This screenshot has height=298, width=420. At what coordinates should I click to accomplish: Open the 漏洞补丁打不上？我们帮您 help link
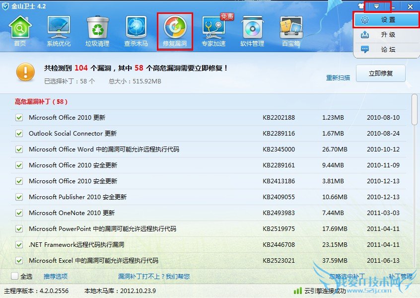[x=154, y=276]
